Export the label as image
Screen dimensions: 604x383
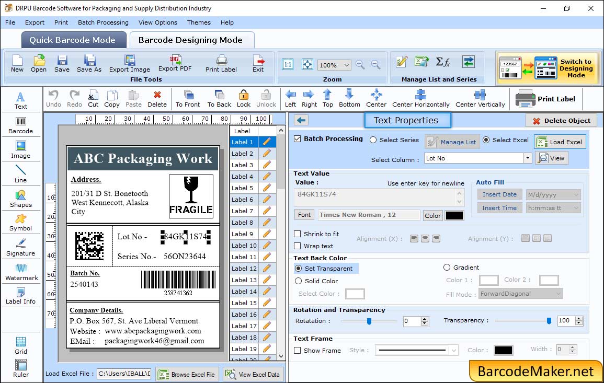130,63
